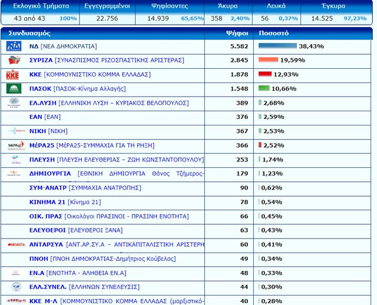Open the ΕΝ.Α party link
The image size is (377, 305).
78,273
